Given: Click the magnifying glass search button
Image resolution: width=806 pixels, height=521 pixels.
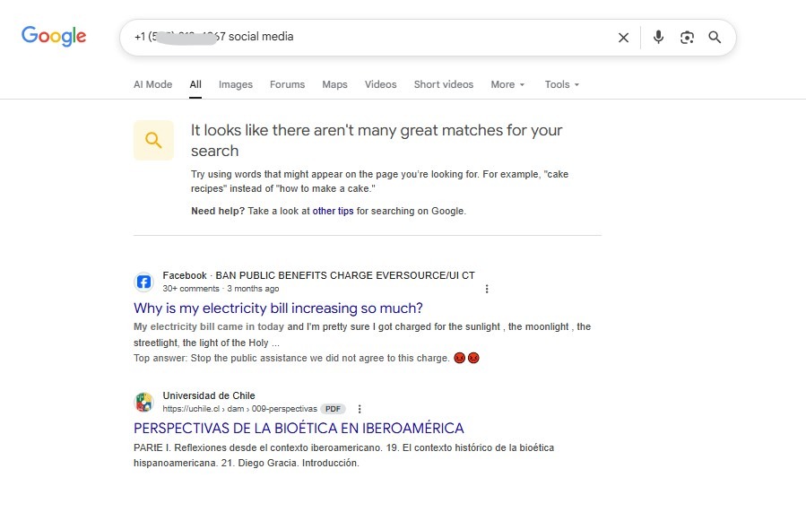Looking at the screenshot, I should (x=715, y=38).
